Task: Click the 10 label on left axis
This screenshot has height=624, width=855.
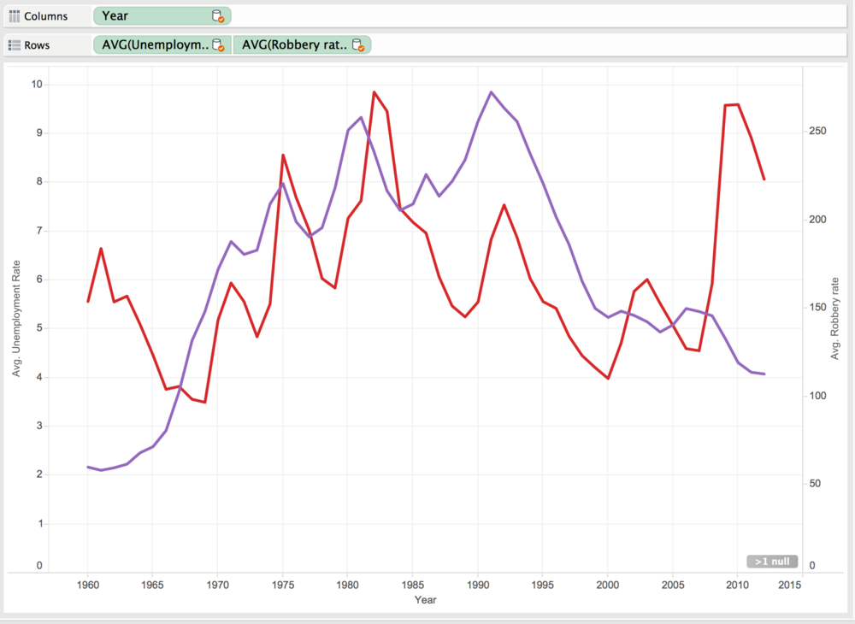Action: pyautogui.click(x=37, y=84)
